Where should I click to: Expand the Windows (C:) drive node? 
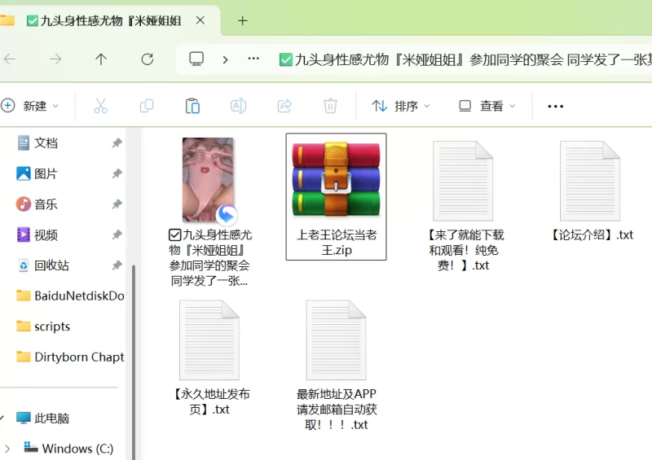tap(7, 448)
